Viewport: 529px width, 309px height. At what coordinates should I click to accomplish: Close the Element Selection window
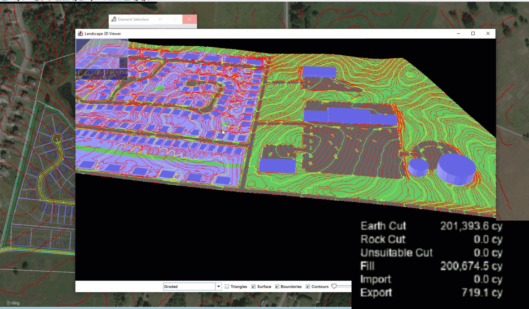(x=190, y=19)
